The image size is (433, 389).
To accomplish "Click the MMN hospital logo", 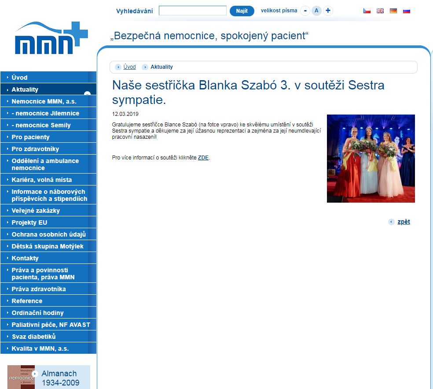I will (51, 38).
